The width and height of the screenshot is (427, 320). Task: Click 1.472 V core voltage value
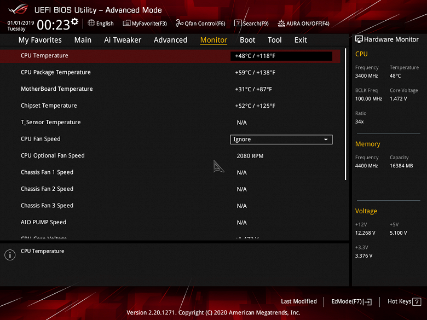pyautogui.click(x=398, y=99)
